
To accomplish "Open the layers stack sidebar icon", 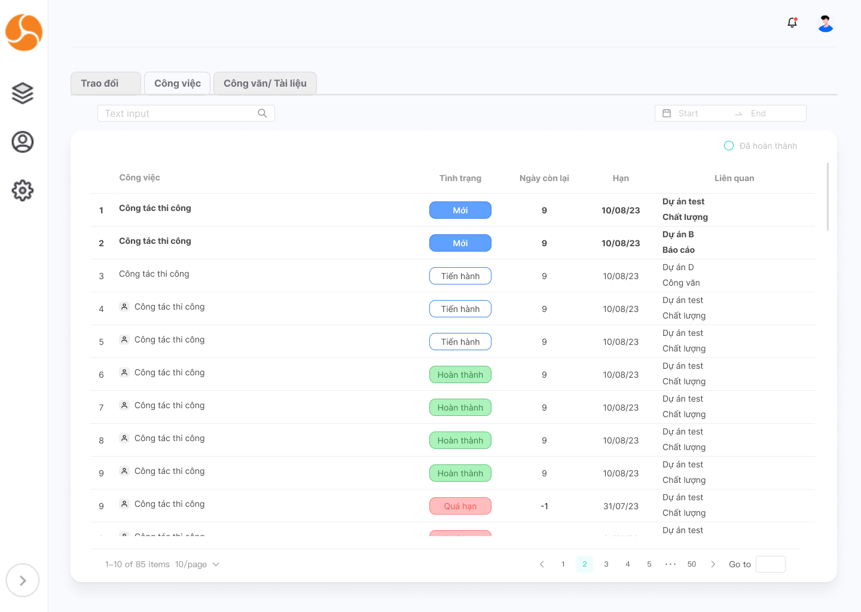I will pyautogui.click(x=23, y=93).
